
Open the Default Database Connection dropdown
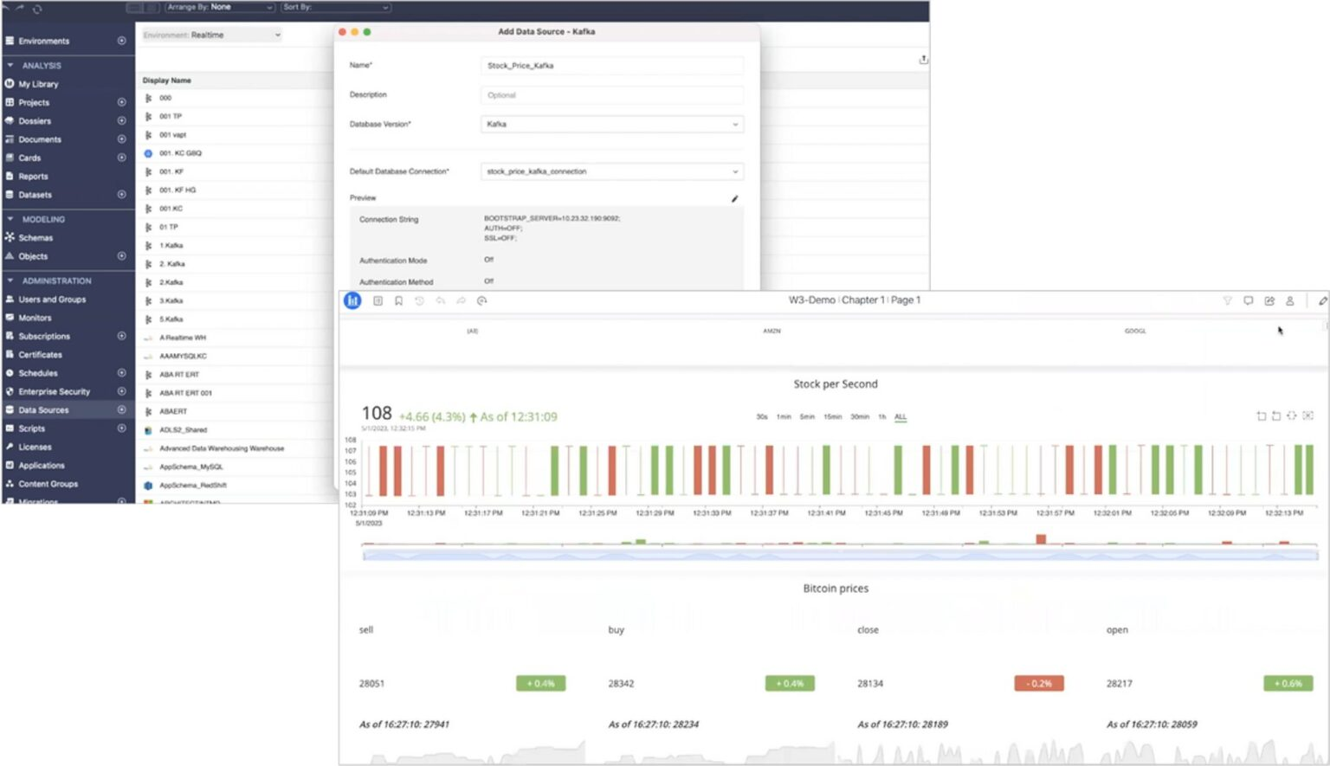tap(611, 171)
